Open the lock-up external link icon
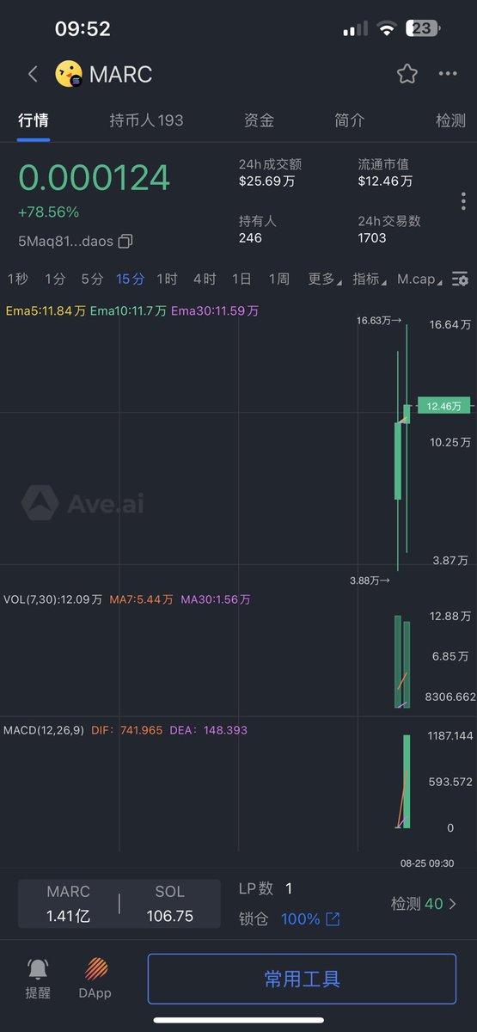Viewport: 477px width, 1032px height. click(x=333, y=919)
